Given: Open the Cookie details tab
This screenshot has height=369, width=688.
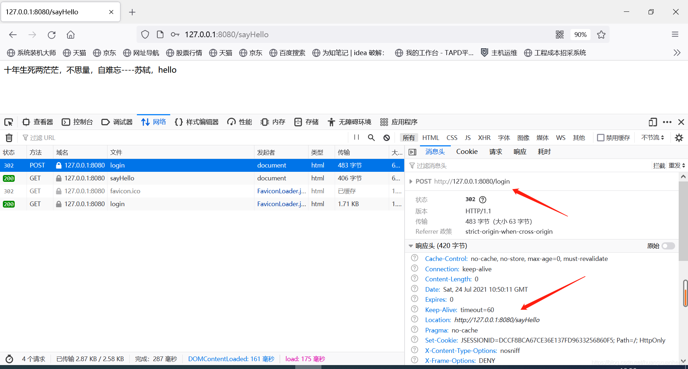Looking at the screenshot, I should pos(467,152).
